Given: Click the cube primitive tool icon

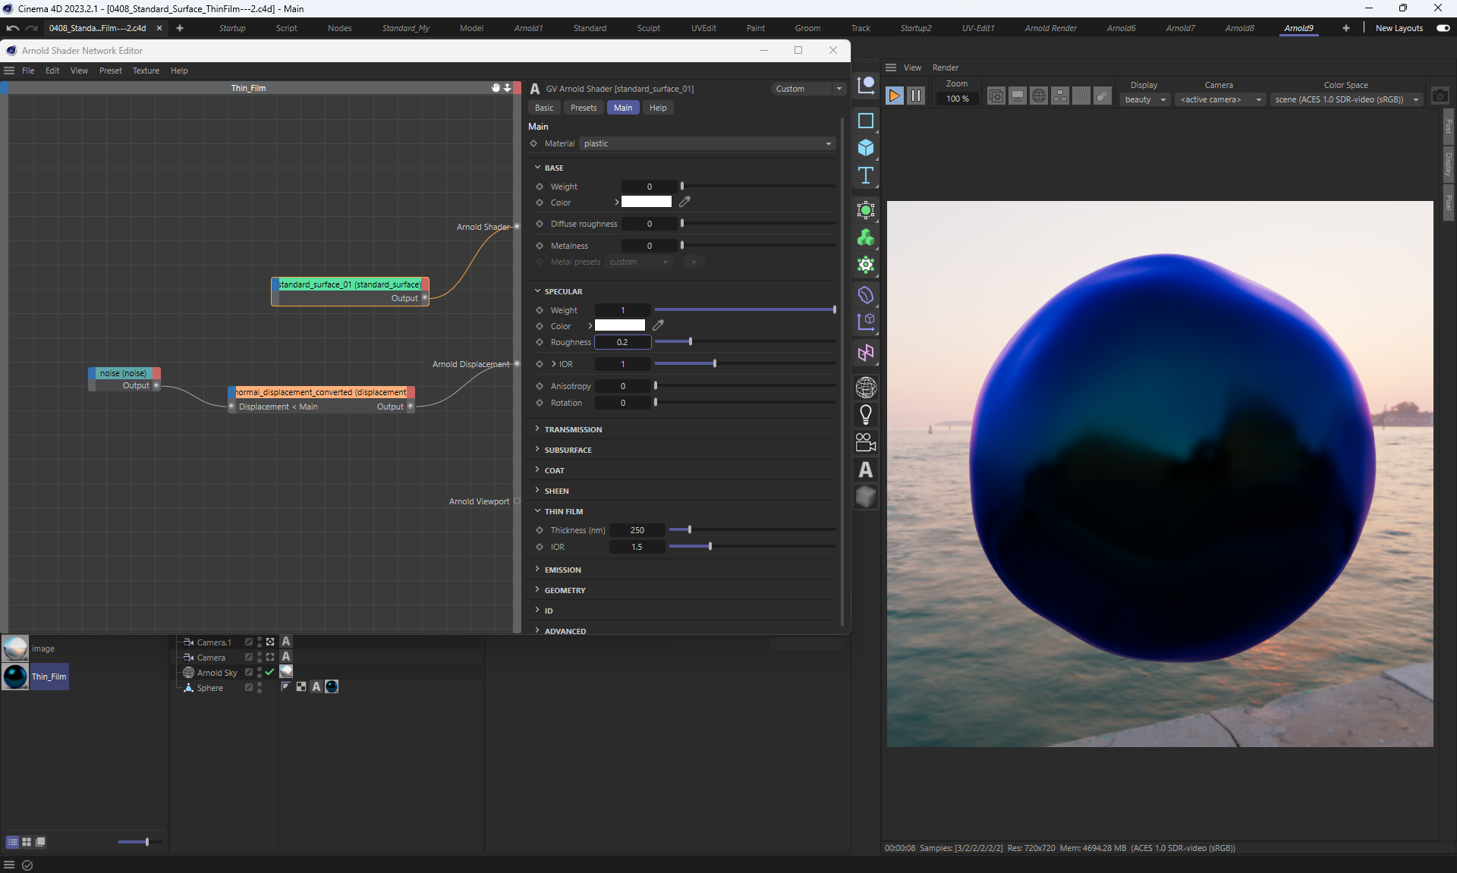Looking at the screenshot, I should 866,147.
